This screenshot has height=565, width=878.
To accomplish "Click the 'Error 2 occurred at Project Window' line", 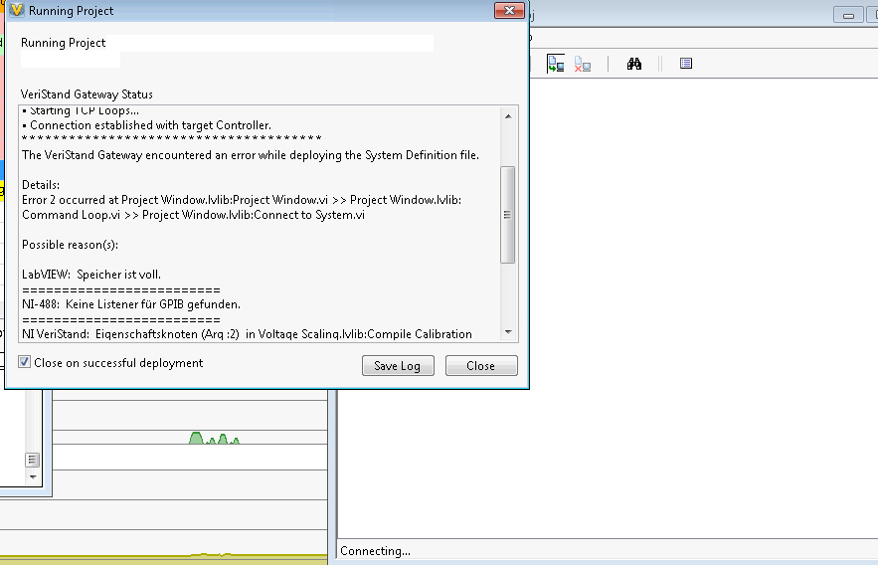I will [242, 200].
